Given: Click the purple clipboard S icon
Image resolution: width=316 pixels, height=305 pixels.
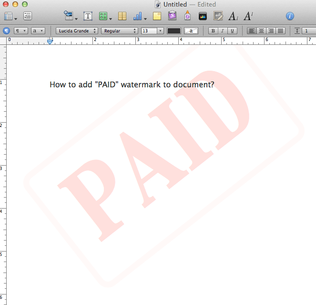Looking at the screenshot, I should pos(173,16).
